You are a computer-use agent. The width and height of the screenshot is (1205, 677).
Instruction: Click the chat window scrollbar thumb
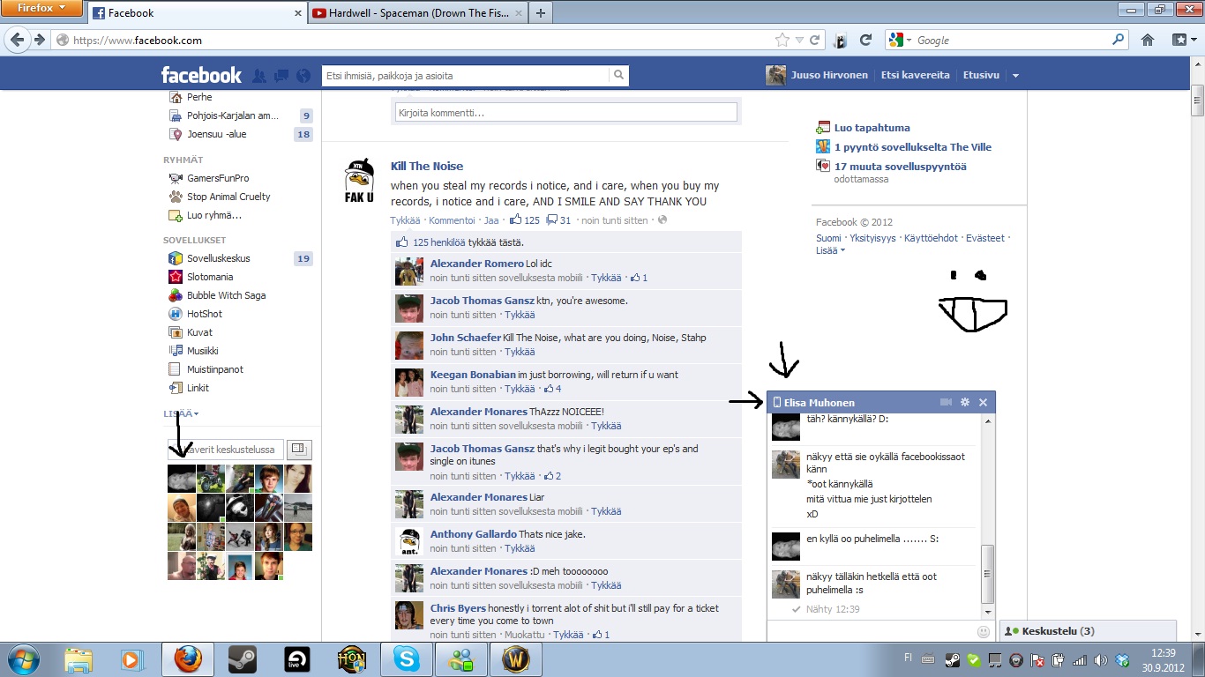pos(988,573)
